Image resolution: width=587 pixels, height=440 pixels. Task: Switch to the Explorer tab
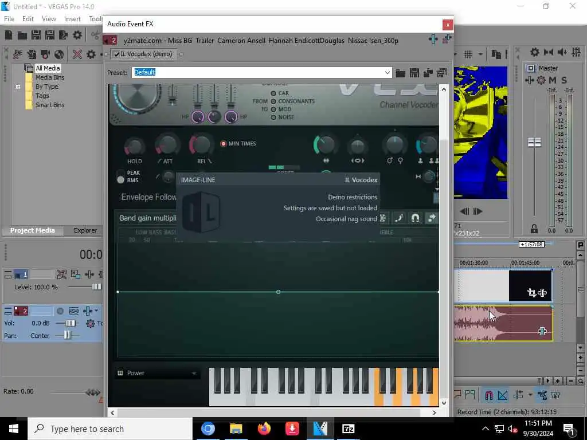(85, 230)
